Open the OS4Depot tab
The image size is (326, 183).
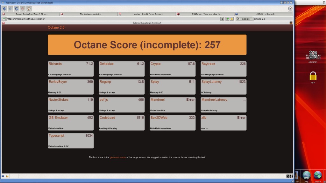[x=205, y=14]
